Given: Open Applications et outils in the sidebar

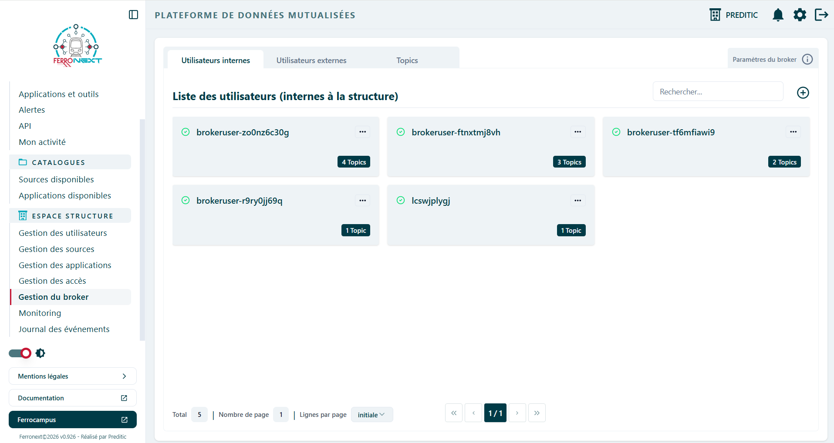Looking at the screenshot, I should pyautogui.click(x=59, y=94).
